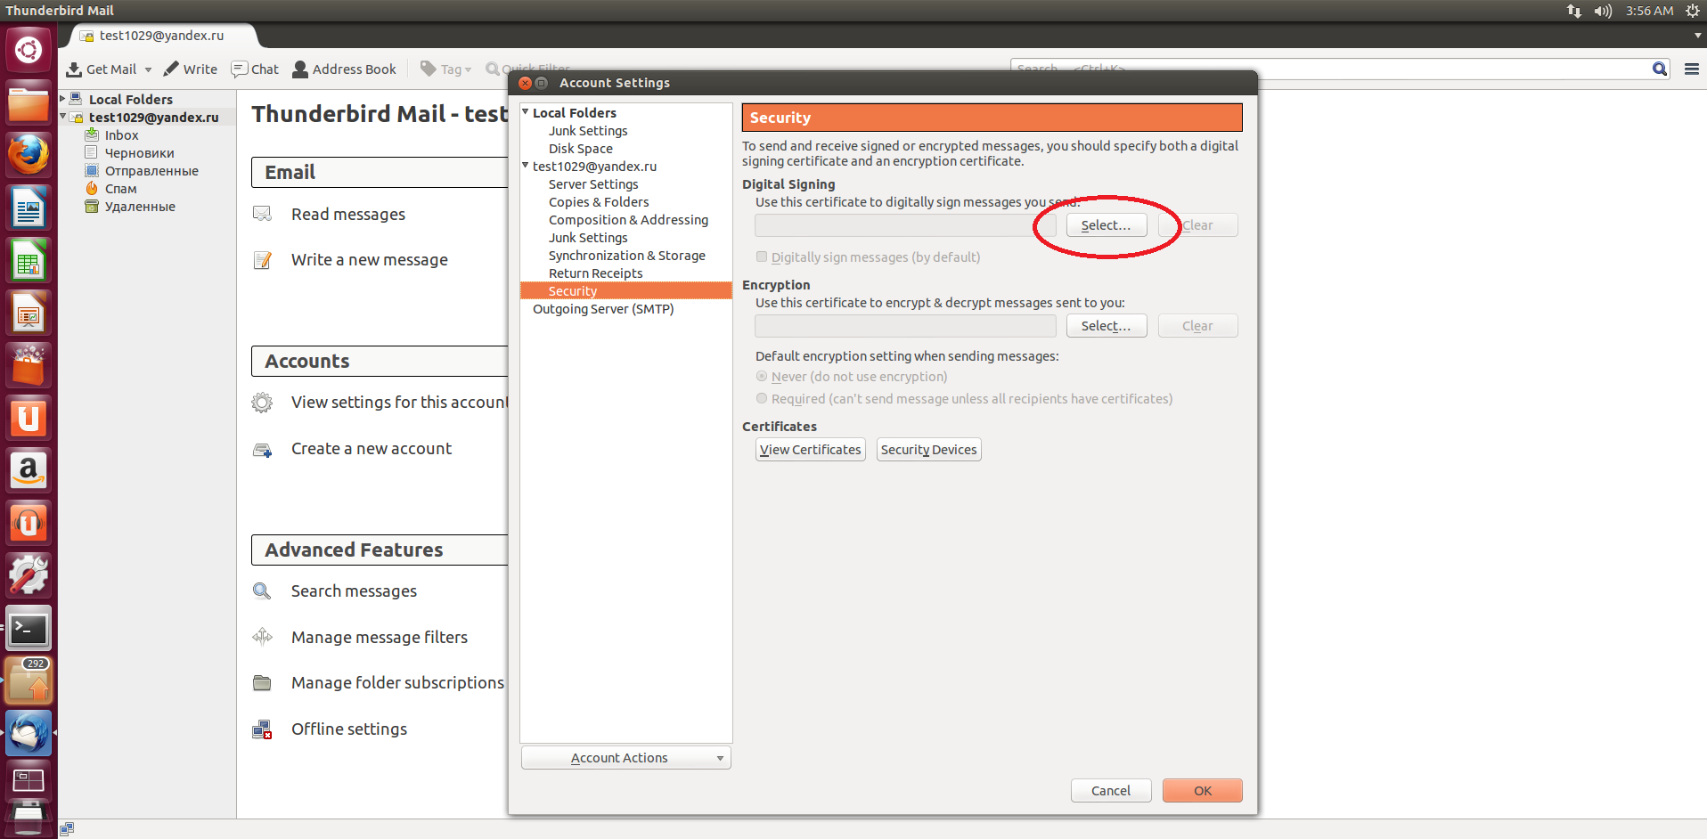Click the volume indicator in top panel
Image resolution: width=1707 pixels, height=839 pixels.
tap(1603, 11)
